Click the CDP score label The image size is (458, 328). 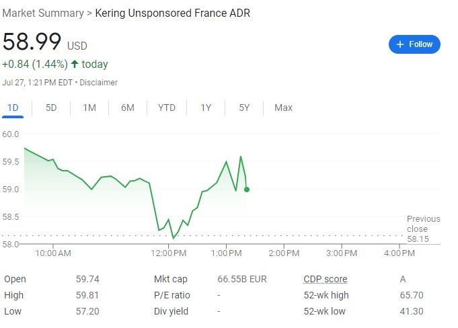(326, 280)
